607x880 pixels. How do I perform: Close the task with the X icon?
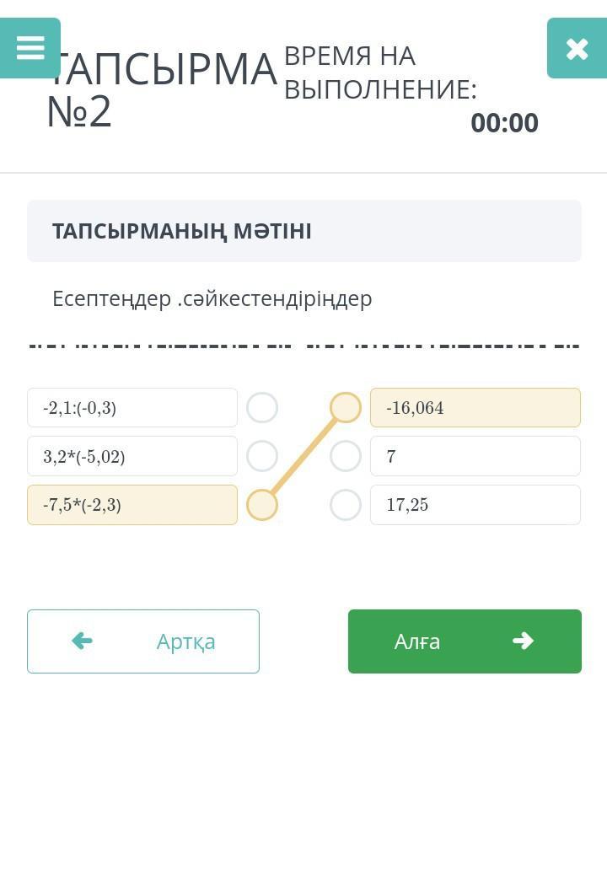click(x=577, y=48)
